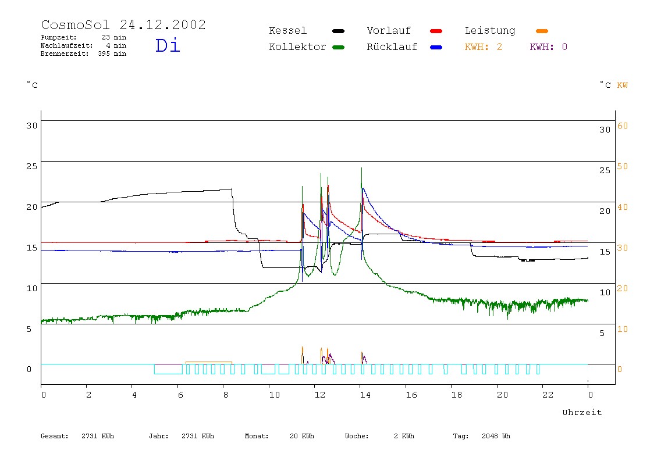This screenshot has height=472, width=668.
Task: Click hour '6' on the time axis
Action: pyautogui.click(x=180, y=395)
